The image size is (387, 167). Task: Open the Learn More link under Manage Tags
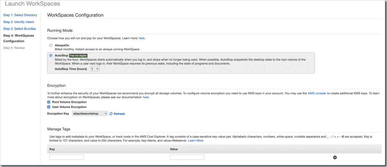[196, 140]
